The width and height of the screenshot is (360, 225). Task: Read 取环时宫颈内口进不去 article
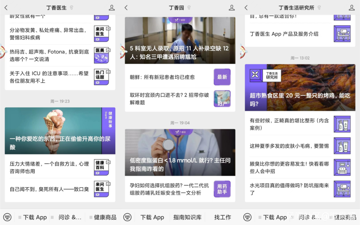point(169,98)
